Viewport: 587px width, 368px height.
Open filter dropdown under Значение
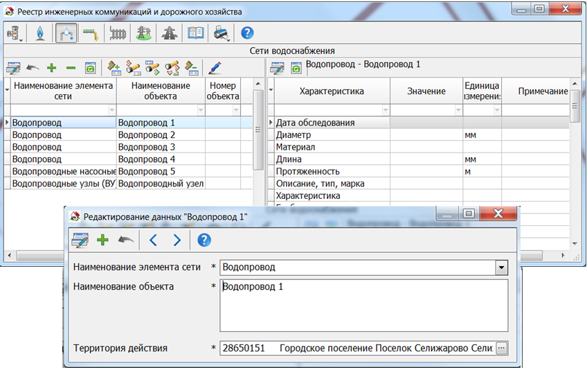click(x=458, y=110)
